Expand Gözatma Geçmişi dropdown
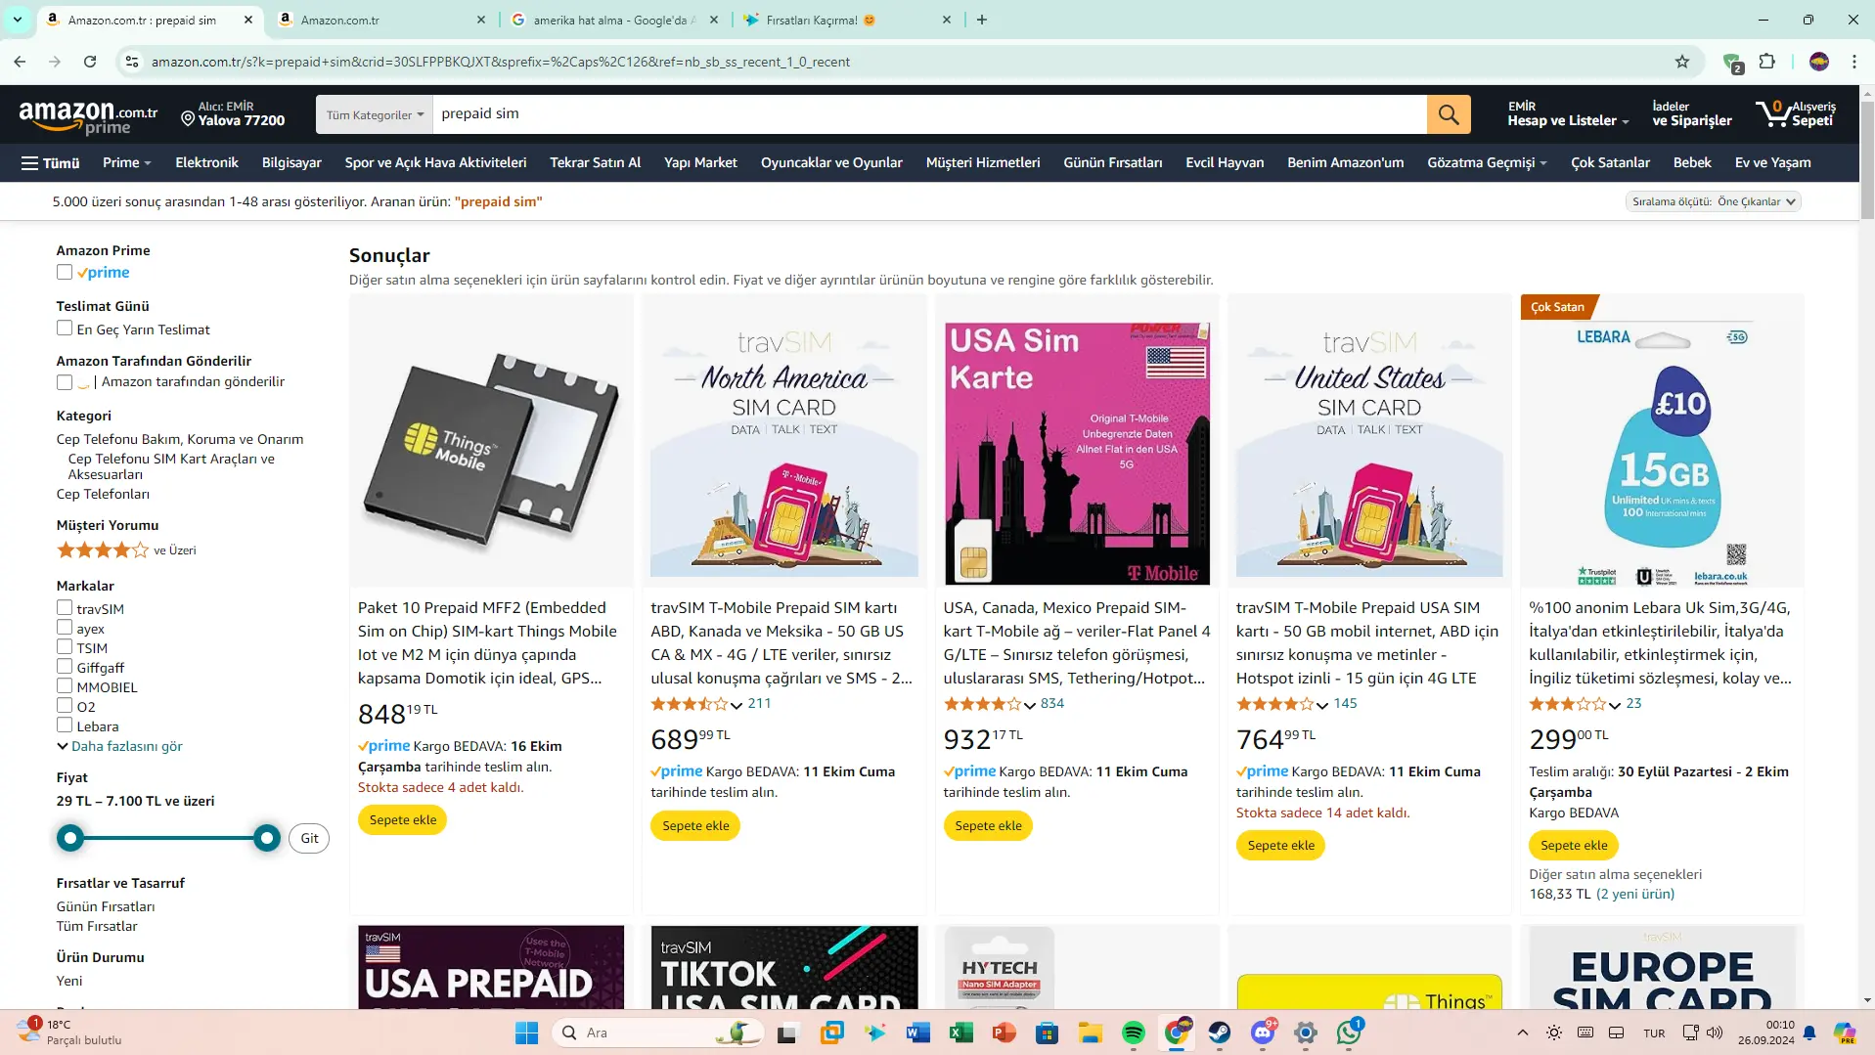The height and width of the screenshot is (1055, 1875). point(1487,162)
